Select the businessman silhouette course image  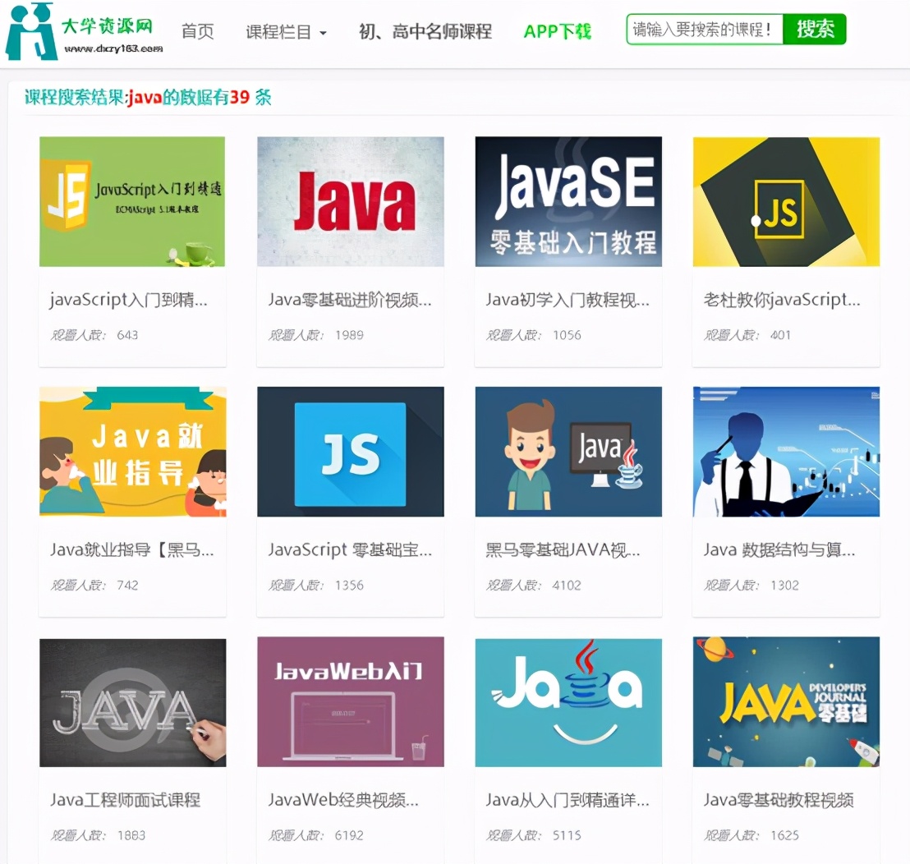point(786,452)
